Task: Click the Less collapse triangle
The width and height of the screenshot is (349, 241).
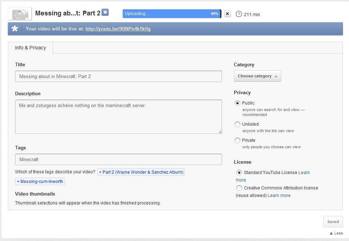Action: click(x=331, y=233)
